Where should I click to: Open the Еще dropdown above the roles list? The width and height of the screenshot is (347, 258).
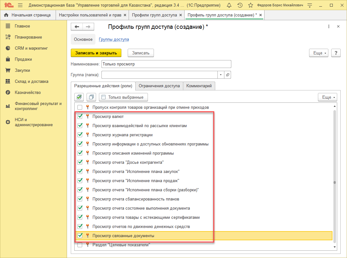point(327,97)
